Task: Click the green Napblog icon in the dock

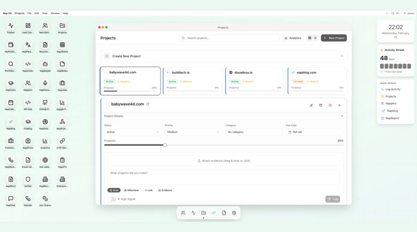Action: 214,213
